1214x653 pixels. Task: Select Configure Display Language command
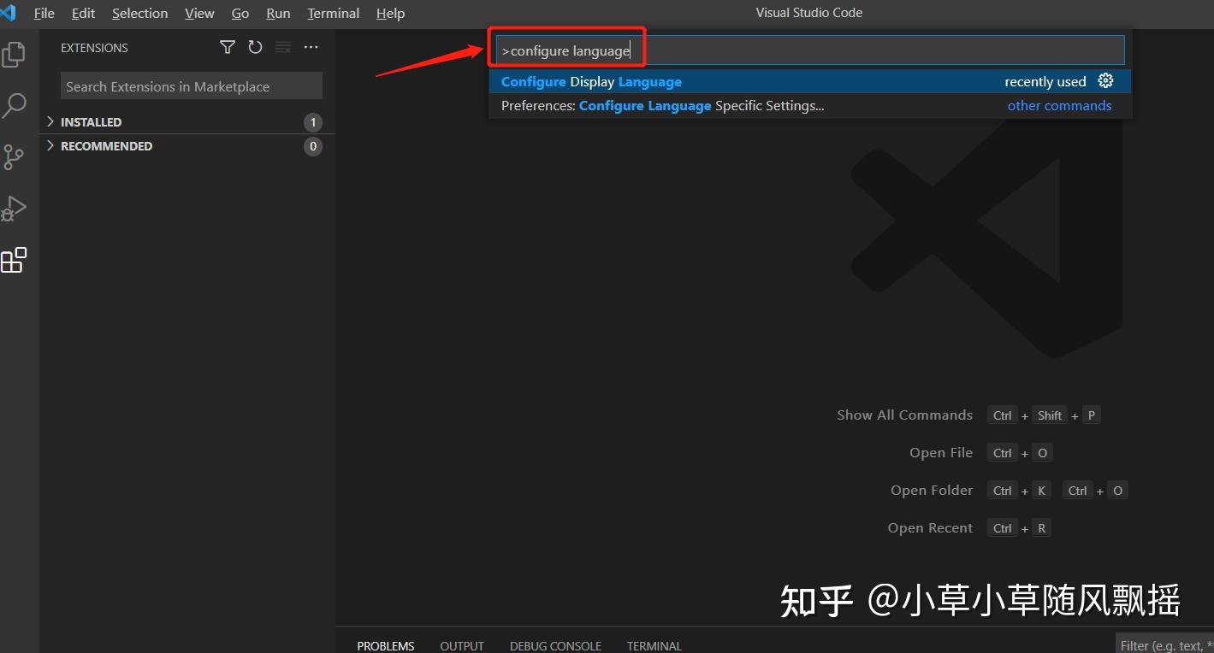(810, 81)
